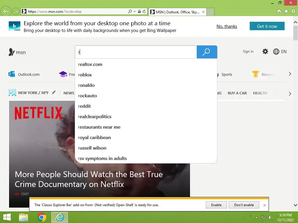The height and width of the screenshot is (223, 298).
Task: Click the Enable add-on button
Action: pos(216,205)
